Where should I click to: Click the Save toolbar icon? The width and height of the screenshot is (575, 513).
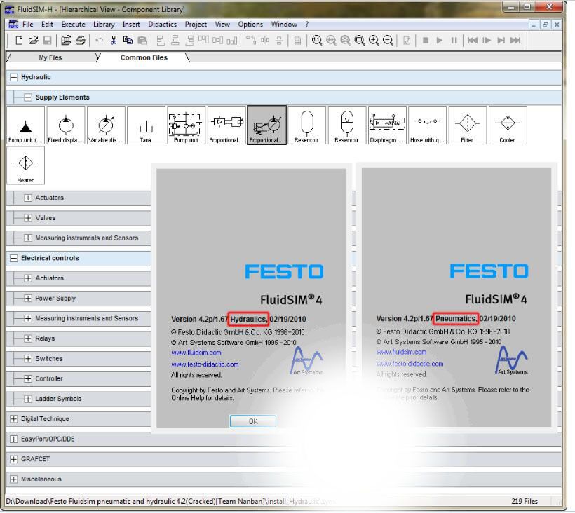click(47, 41)
